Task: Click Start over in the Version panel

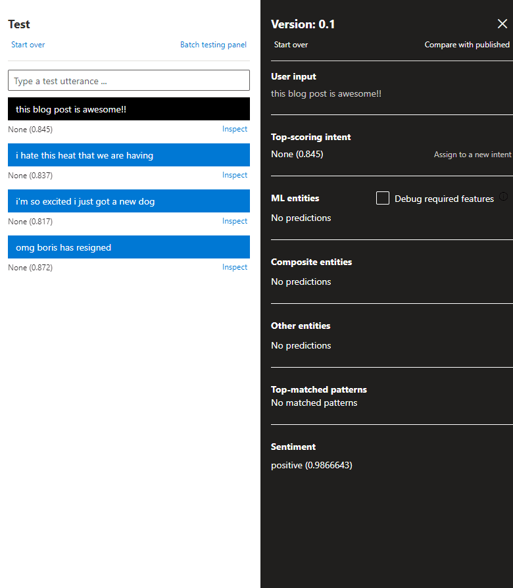Action: pyautogui.click(x=291, y=45)
